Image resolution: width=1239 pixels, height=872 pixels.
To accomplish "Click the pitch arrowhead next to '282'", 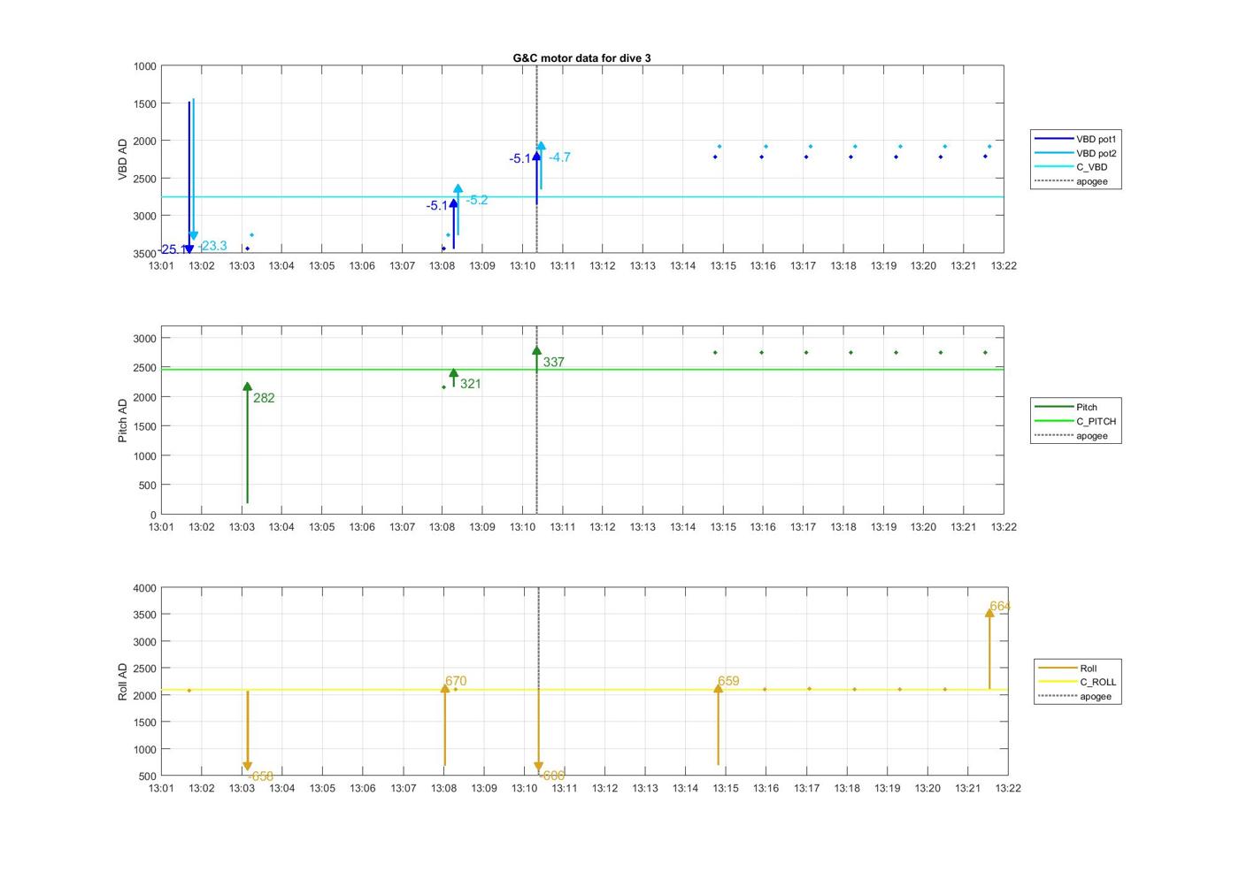I will pos(247,386).
